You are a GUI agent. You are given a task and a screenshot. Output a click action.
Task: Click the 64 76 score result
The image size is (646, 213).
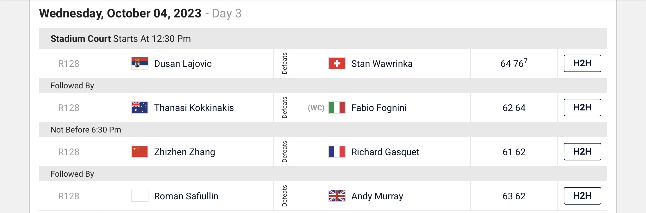tap(514, 63)
